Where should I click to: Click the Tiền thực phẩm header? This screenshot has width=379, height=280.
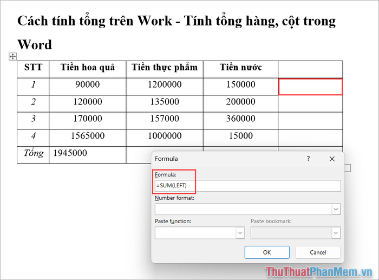(165, 69)
